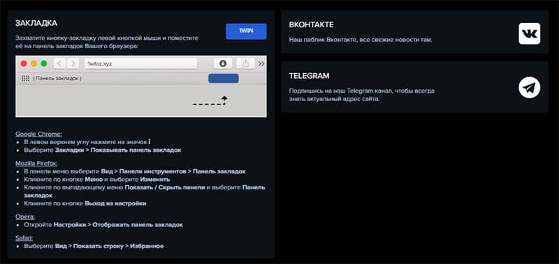Click the three-dots menu icon in Chrome instructions

click(x=149, y=142)
